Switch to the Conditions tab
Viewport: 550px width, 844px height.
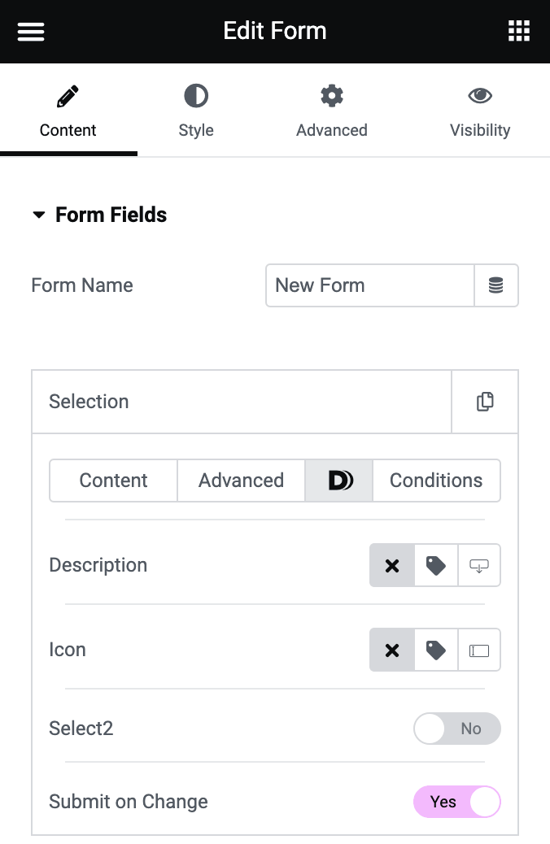point(436,481)
